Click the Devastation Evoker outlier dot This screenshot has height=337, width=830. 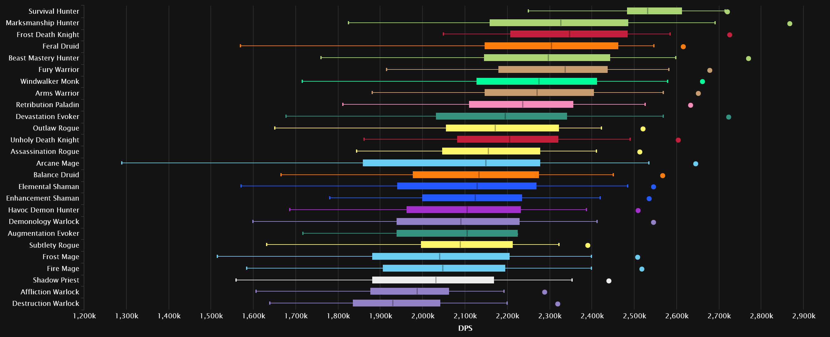point(729,117)
